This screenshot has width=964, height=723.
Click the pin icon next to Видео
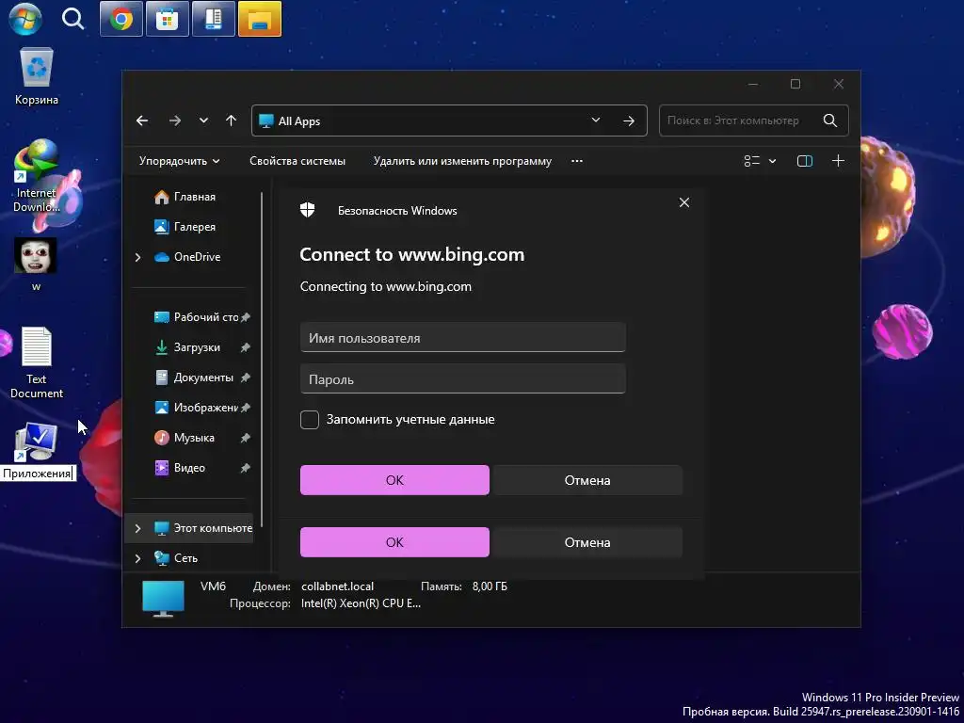pyautogui.click(x=246, y=468)
